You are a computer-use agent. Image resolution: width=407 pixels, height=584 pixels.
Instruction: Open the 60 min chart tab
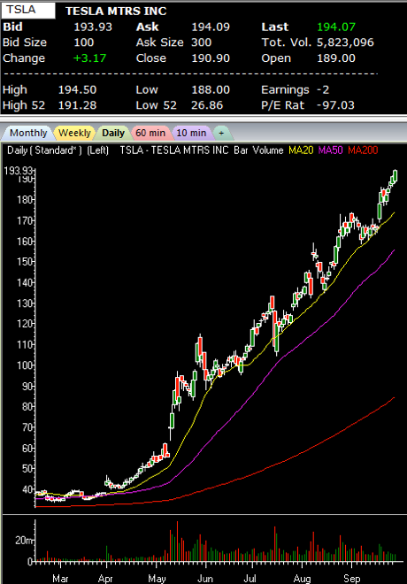point(150,133)
